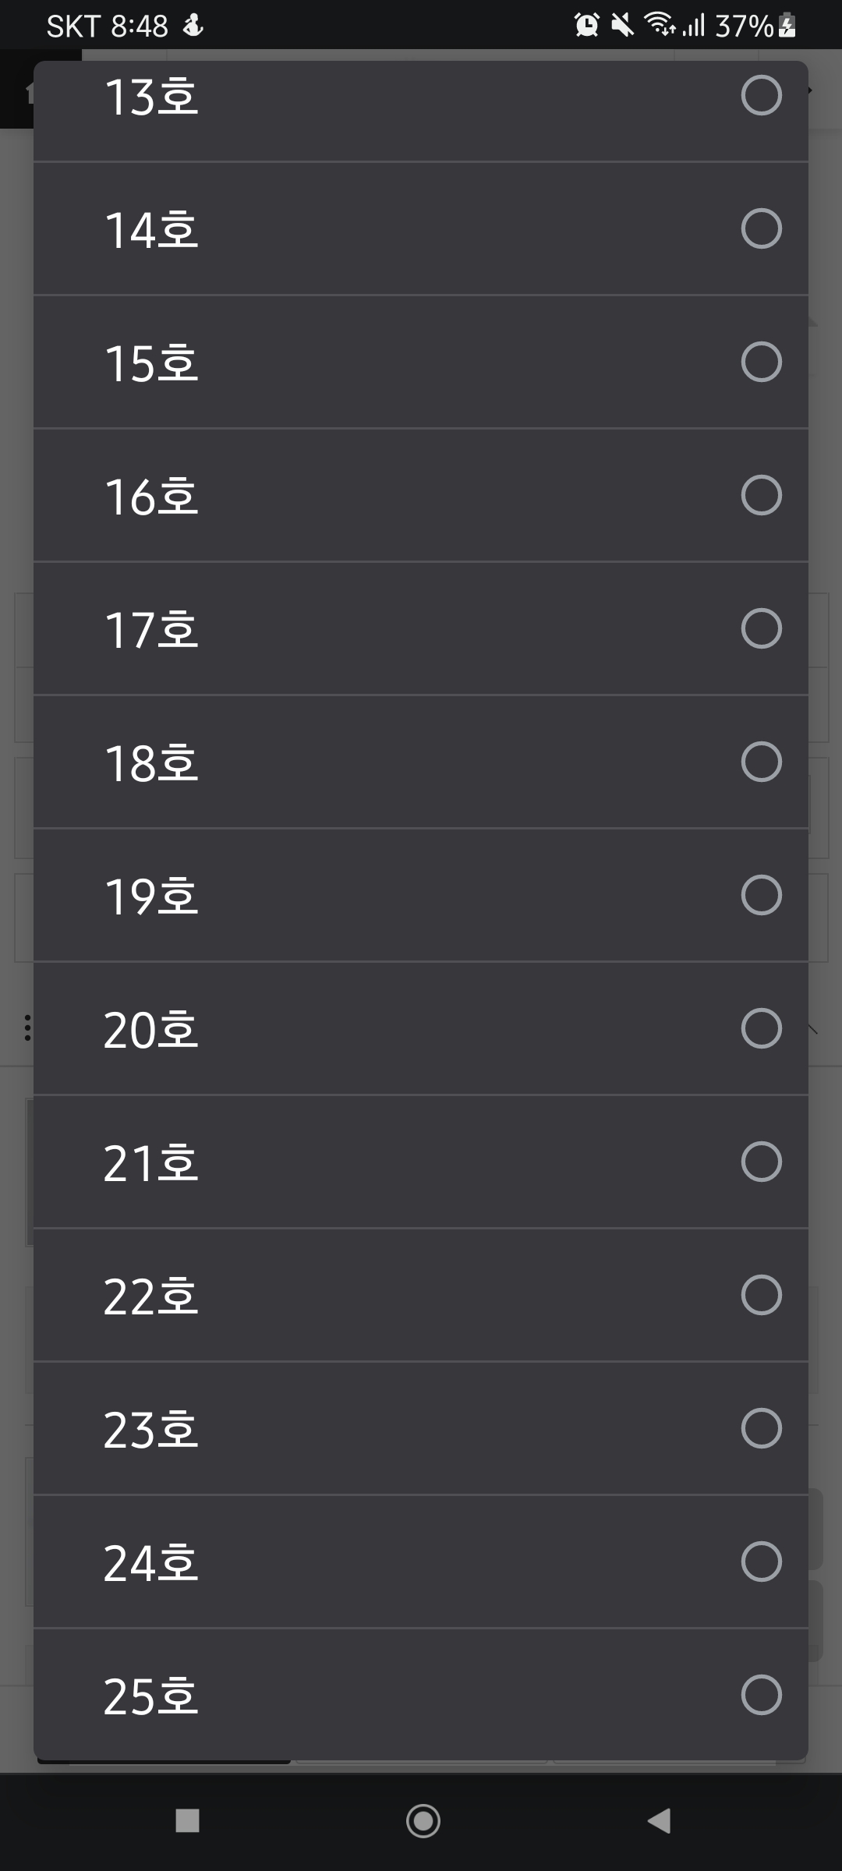Select the 20호 radio button
The width and height of the screenshot is (842, 1871).
761,1028
